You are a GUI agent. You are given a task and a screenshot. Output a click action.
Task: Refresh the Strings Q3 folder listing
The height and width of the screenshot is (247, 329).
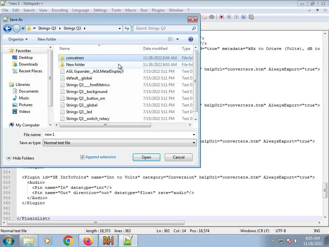point(127,28)
